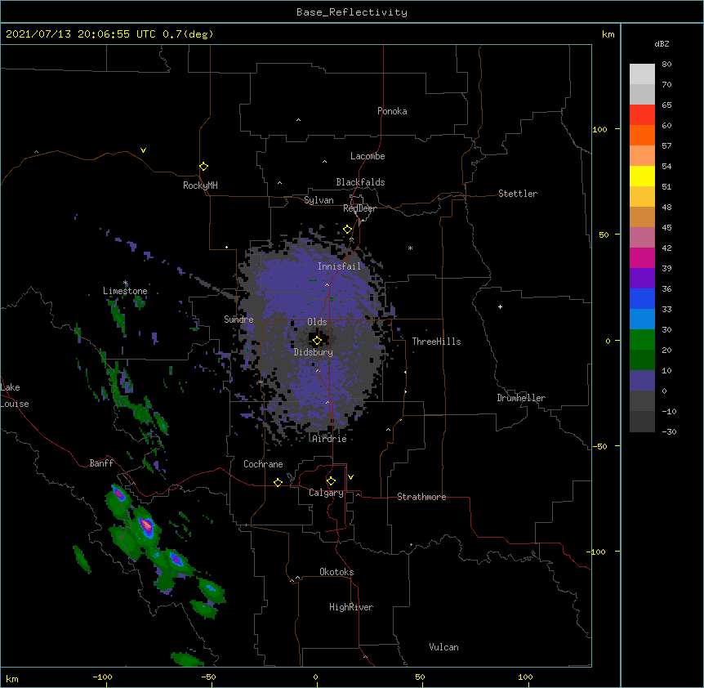Select the radar site diamond between Olds and Didsbury
This screenshot has height=688, width=704.
pos(317,340)
